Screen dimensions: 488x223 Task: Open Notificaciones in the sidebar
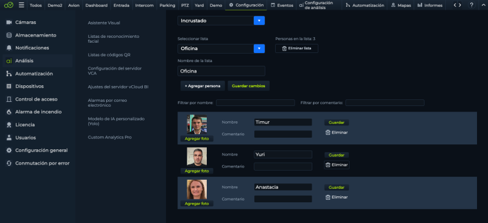click(38, 48)
